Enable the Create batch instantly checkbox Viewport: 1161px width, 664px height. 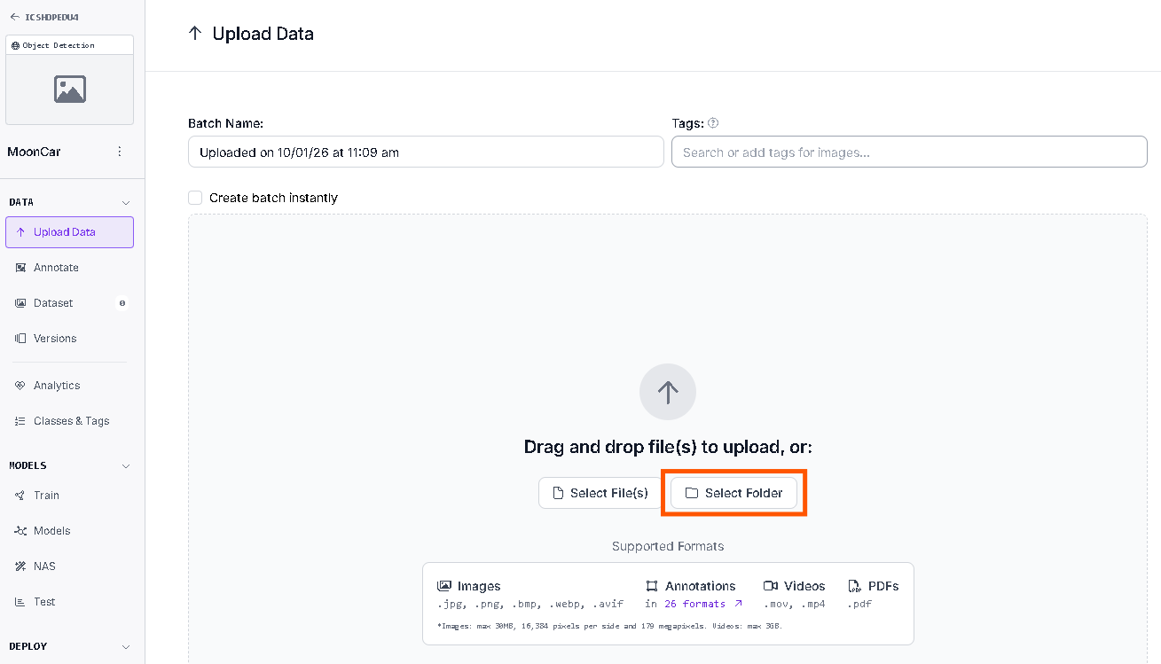[x=195, y=198]
